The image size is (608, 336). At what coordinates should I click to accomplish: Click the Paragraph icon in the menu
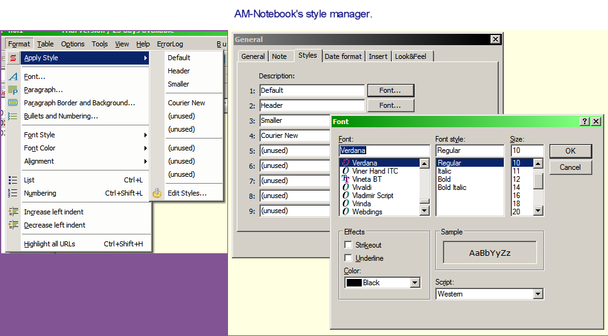13,90
